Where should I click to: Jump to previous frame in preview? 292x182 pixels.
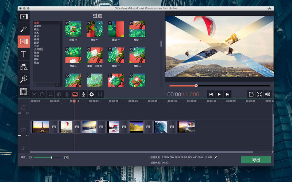pos(211,94)
